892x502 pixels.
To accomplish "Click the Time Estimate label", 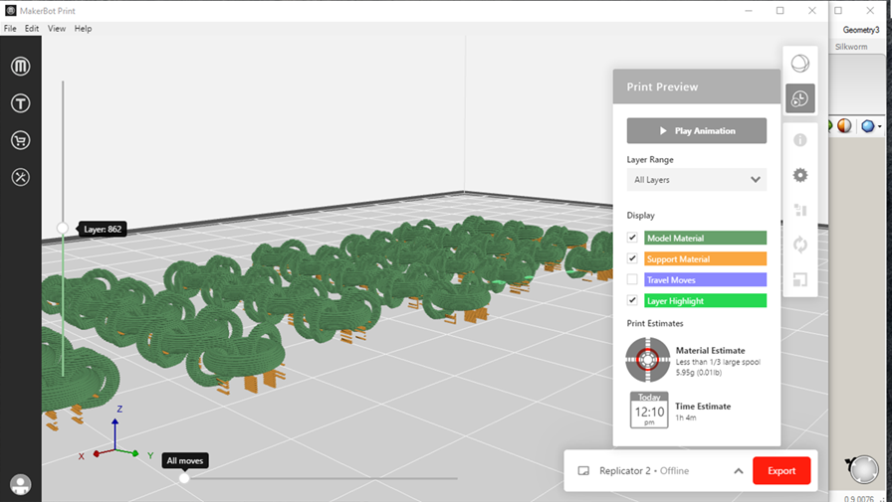I will pyautogui.click(x=703, y=406).
